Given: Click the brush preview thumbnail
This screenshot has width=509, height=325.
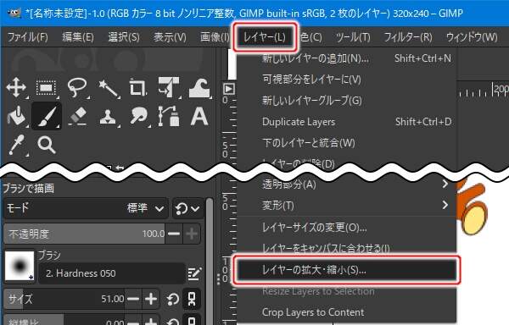Looking at the screenshot, I should click(x=20, y=266).
